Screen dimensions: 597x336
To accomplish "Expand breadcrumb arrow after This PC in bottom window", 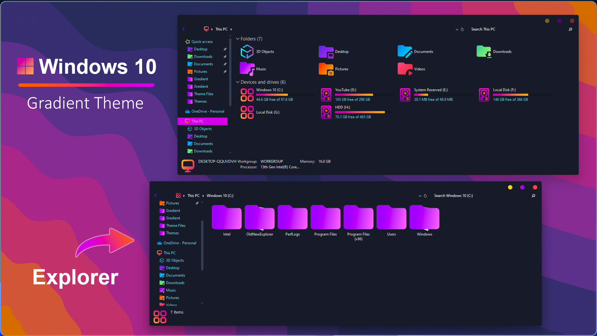I will pyautogui.click(x=203, y=196).
